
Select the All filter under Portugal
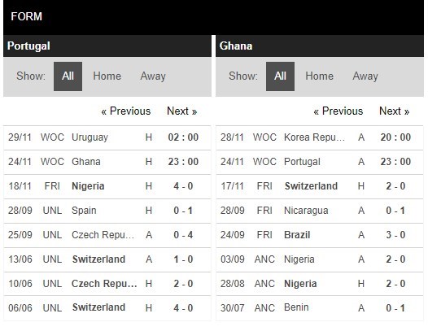(68, 76)
